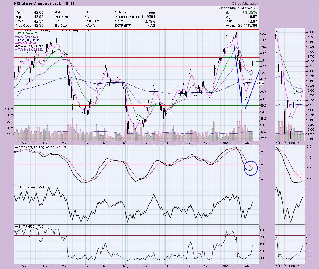Click the SCTR-FXI 47.2 panel label
Image resolution: width=319 pixels, height=269 pixels.
(31, 226)
